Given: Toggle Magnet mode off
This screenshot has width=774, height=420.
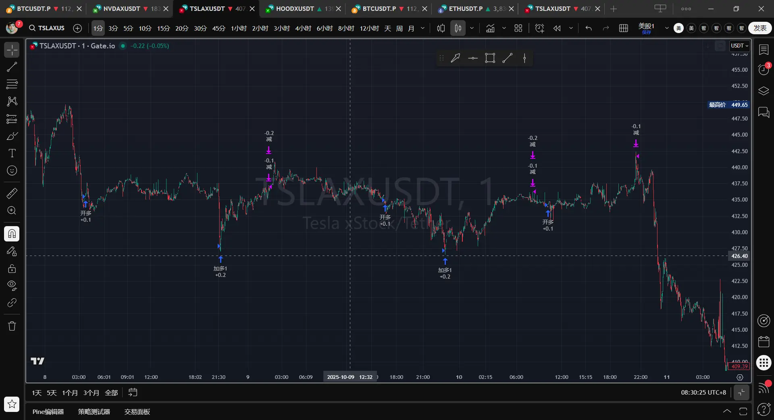Looking at the screenshot, I should pos(12,234).
